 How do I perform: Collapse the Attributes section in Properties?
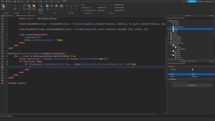pyautogui.click(x=169, y=79)
